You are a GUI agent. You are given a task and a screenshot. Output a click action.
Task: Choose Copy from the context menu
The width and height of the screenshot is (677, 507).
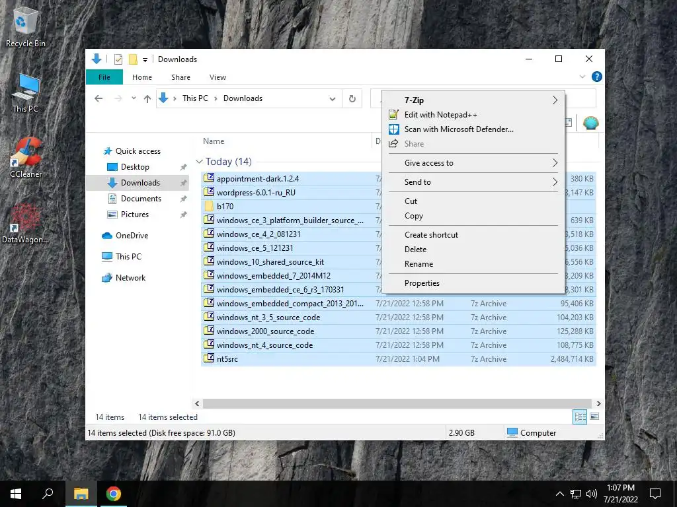click(473, 216)
